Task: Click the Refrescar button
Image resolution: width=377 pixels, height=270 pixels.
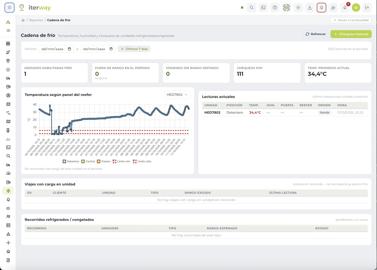Action: point(316,34)
